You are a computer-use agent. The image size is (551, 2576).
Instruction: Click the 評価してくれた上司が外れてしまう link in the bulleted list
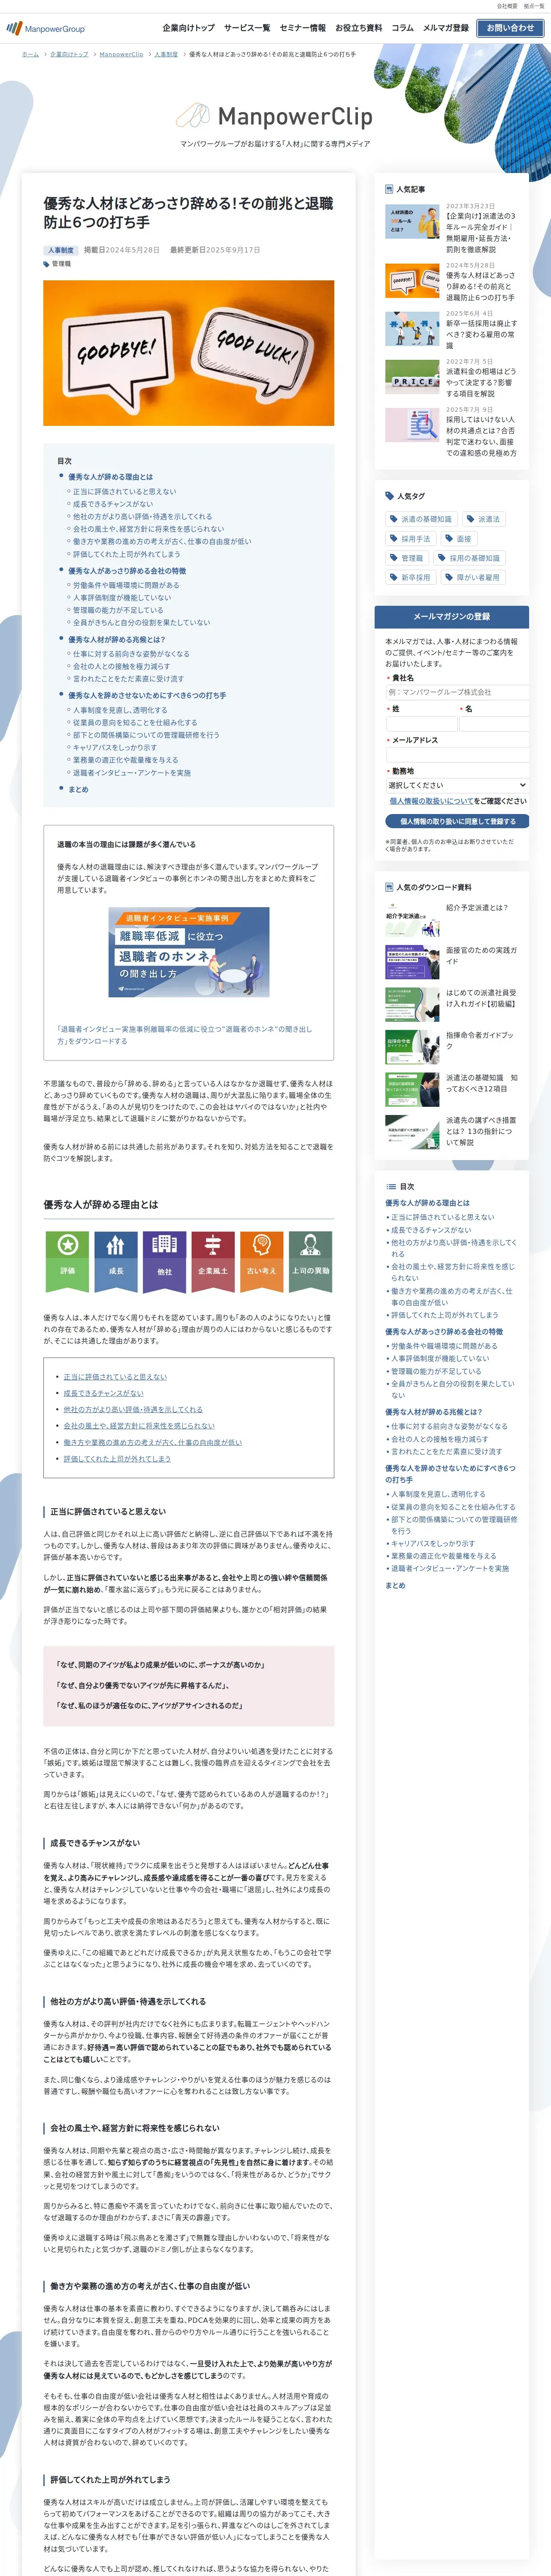pos(117,1459)
